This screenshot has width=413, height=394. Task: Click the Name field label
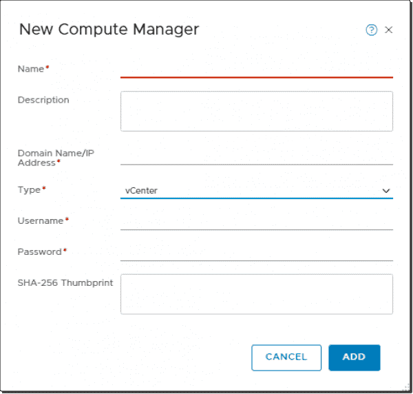30,69
